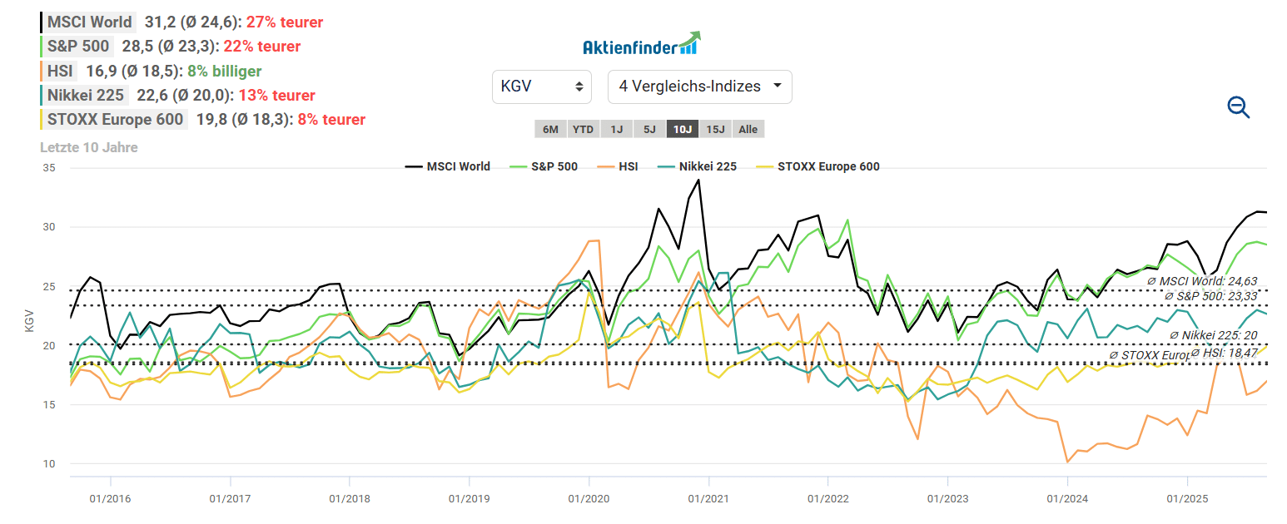Image resolution: width=1287 pixels, height=524 pixels.
Task: Select the 10J time range button
Action: pos(683,129)
